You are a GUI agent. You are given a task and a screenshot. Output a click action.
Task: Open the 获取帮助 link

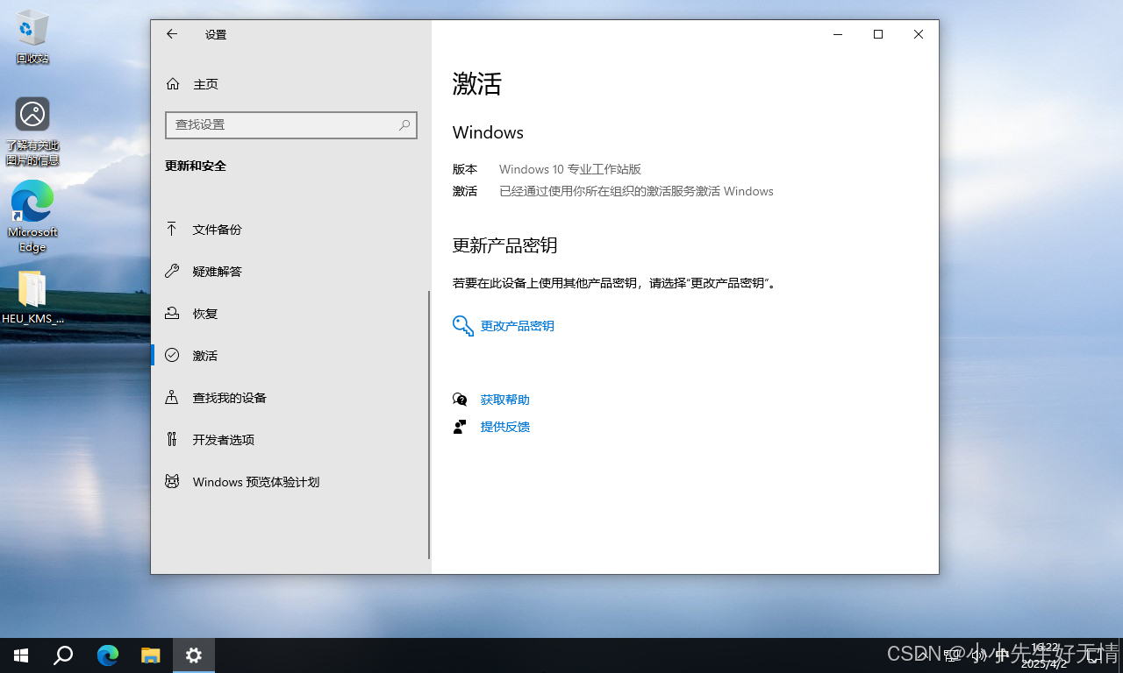504,400
